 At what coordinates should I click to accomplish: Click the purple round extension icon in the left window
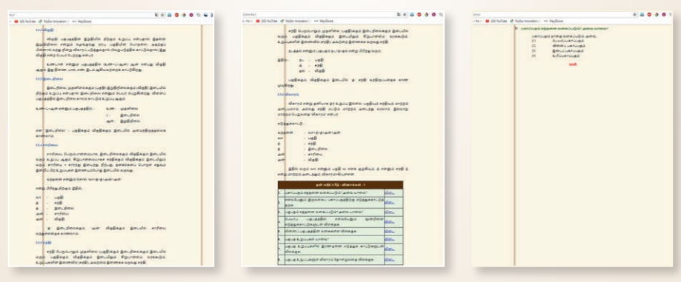tap(191, 15)
